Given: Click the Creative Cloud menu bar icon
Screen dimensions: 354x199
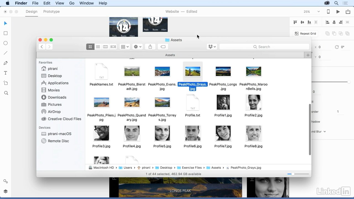Looking at the screenshot, I should coord(327,3).
